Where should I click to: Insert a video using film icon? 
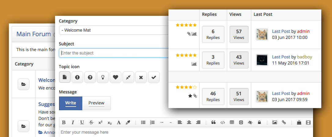(x=308, y=122)
